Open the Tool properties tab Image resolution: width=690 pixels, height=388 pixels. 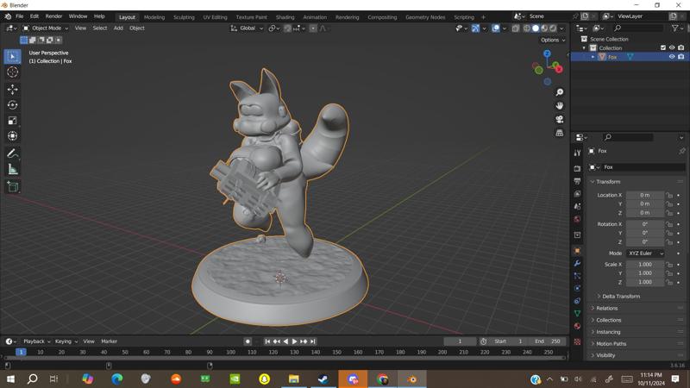pyautogui.click(x=577, y=153)
